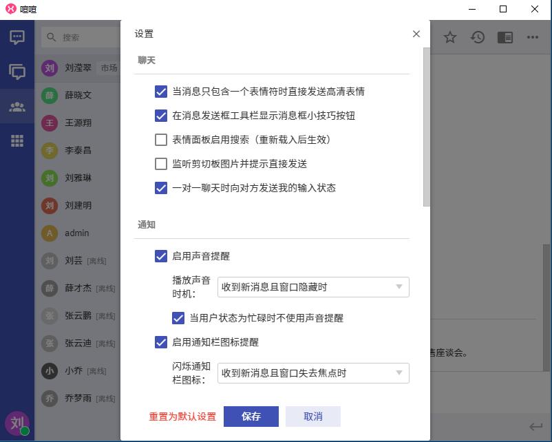Open the group chats sidebar icon

(17, 72)
